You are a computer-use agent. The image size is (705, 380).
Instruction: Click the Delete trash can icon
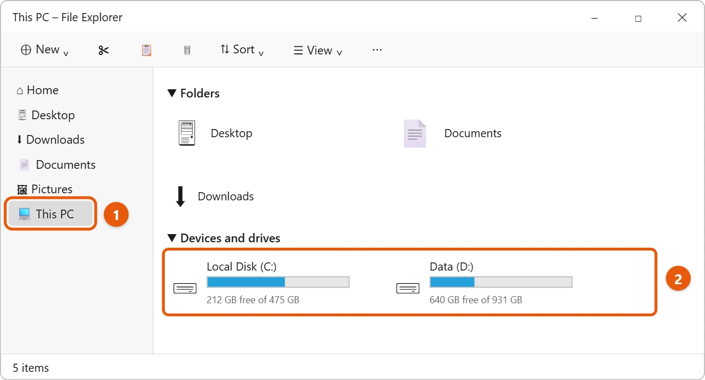(x=187, y=50)
